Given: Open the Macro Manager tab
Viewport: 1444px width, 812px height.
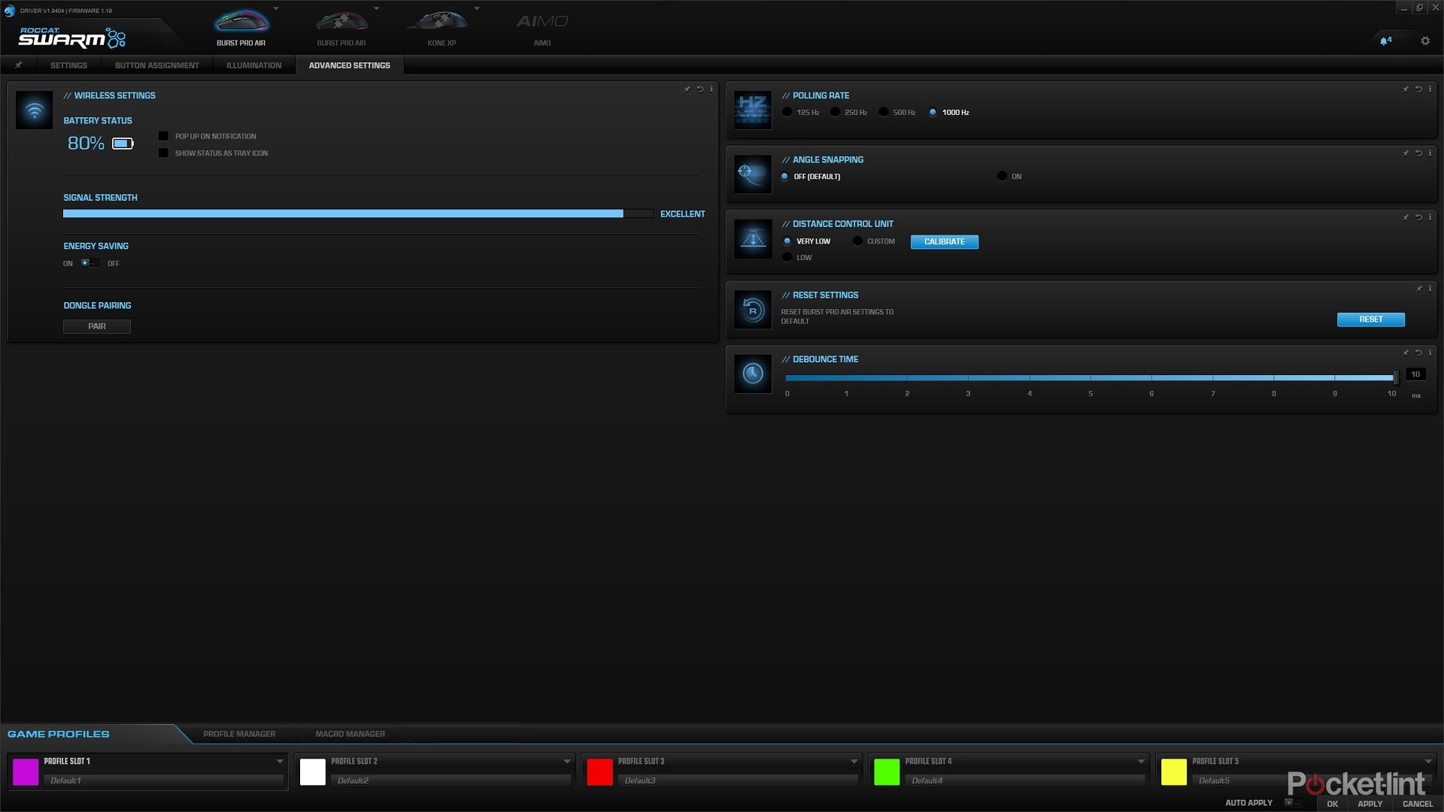Looking at the screenshot, I should tap(350, 734).
